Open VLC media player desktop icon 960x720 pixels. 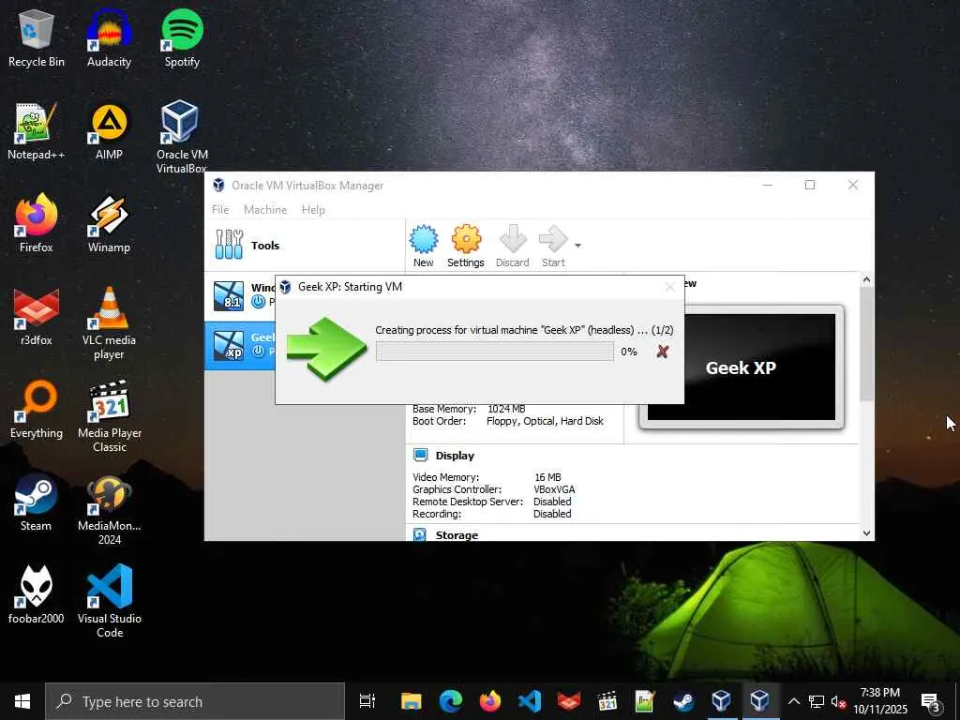pos(109,323)
